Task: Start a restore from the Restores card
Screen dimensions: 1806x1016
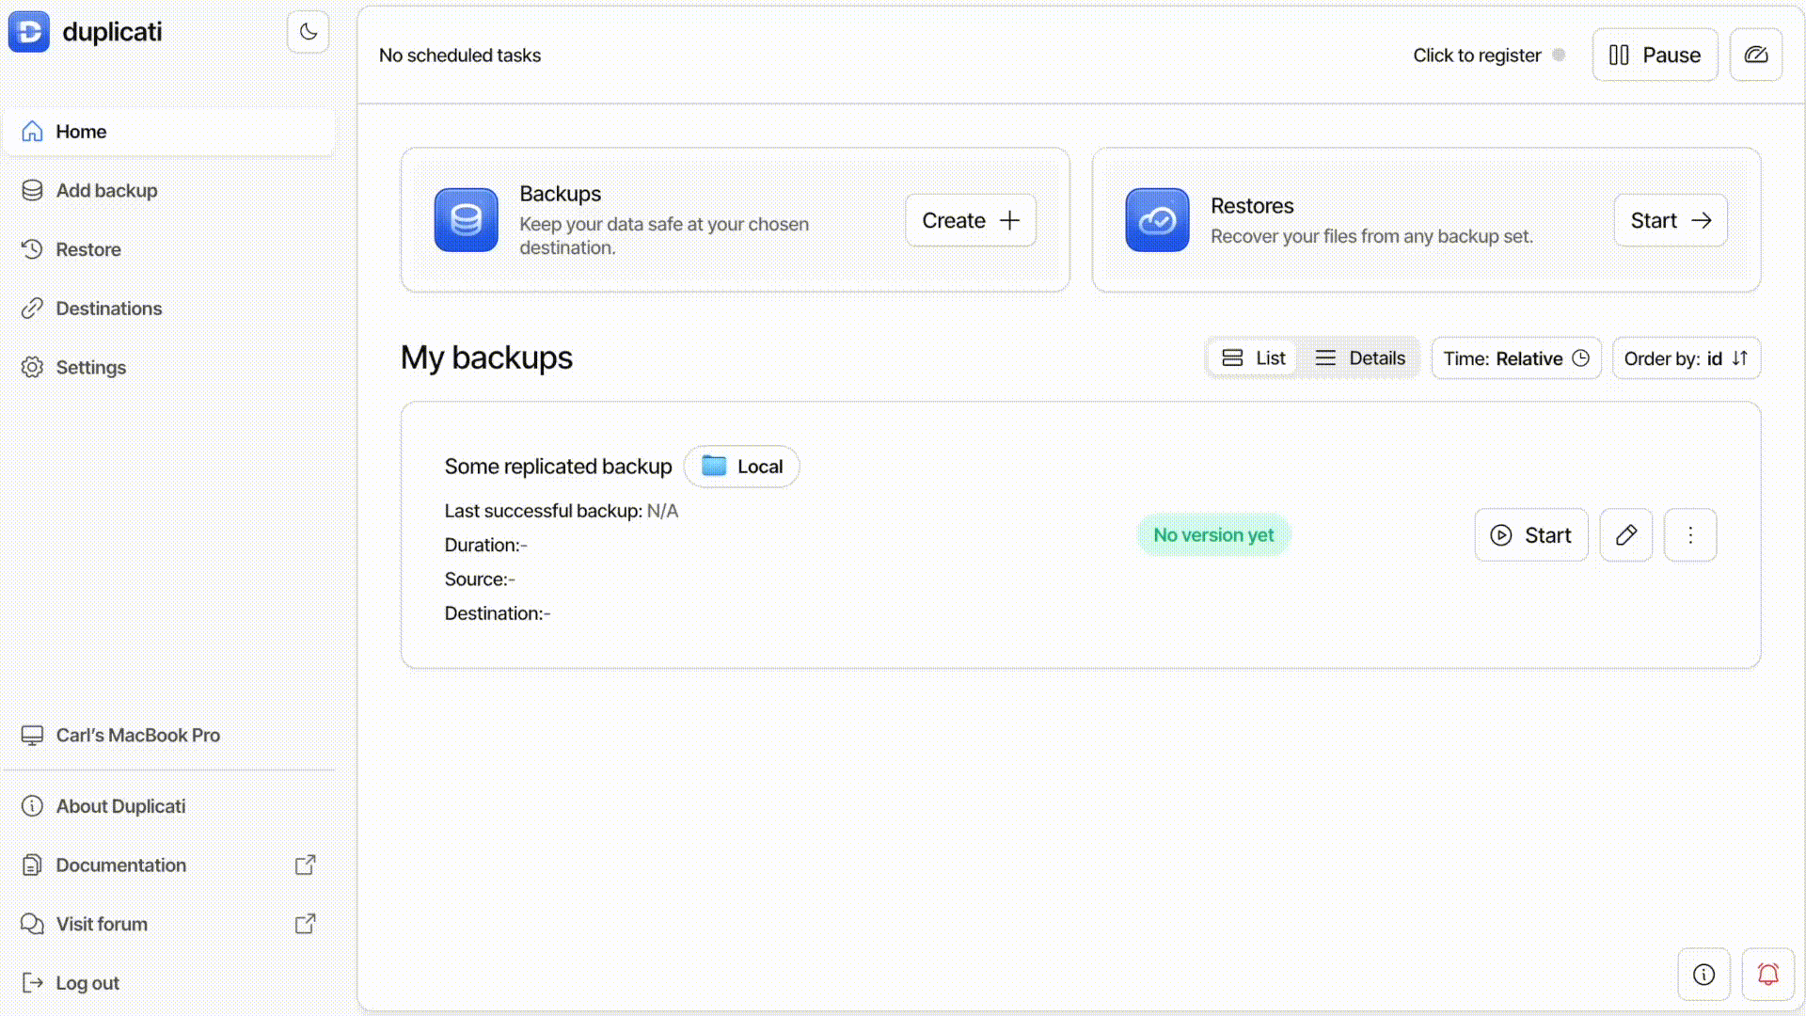Action: tap(1671, 221)
